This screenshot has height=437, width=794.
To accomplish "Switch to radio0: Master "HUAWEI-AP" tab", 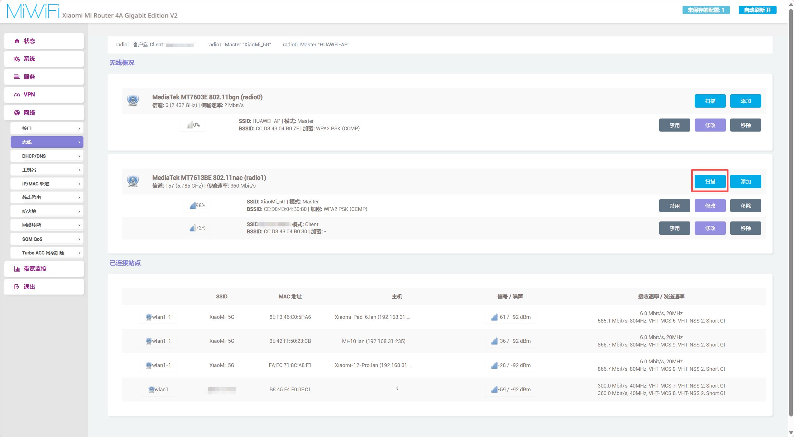I will [x=316, y=45].
